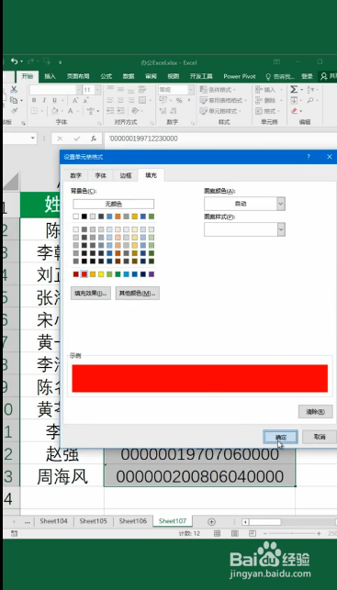Click the zoom in plus on zoom slider

click(319, 533)
